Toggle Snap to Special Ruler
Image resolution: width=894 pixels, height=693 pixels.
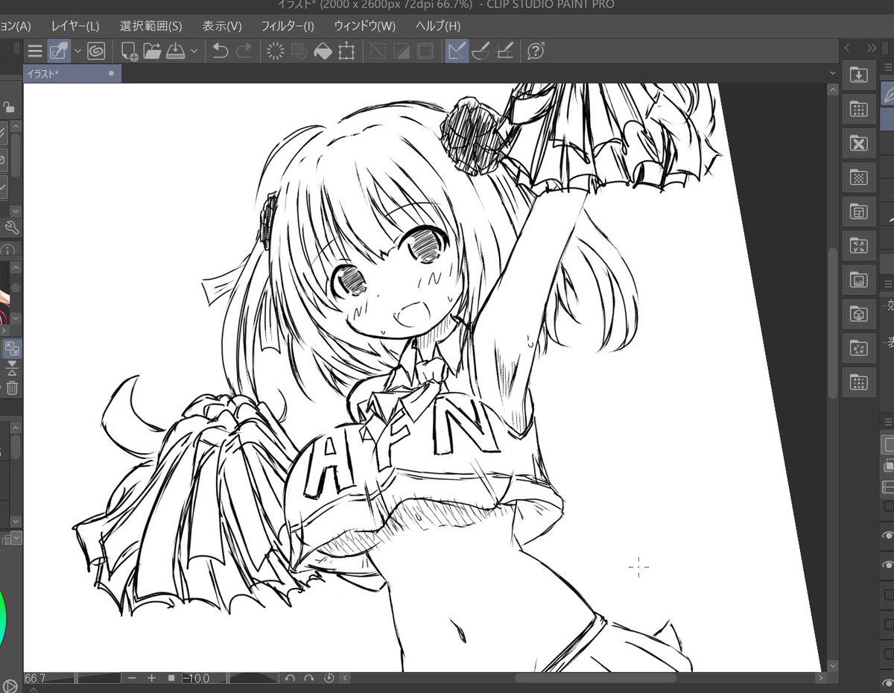[x=481, y=51]
